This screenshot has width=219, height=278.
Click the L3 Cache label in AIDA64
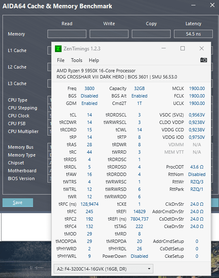(17, 83)
